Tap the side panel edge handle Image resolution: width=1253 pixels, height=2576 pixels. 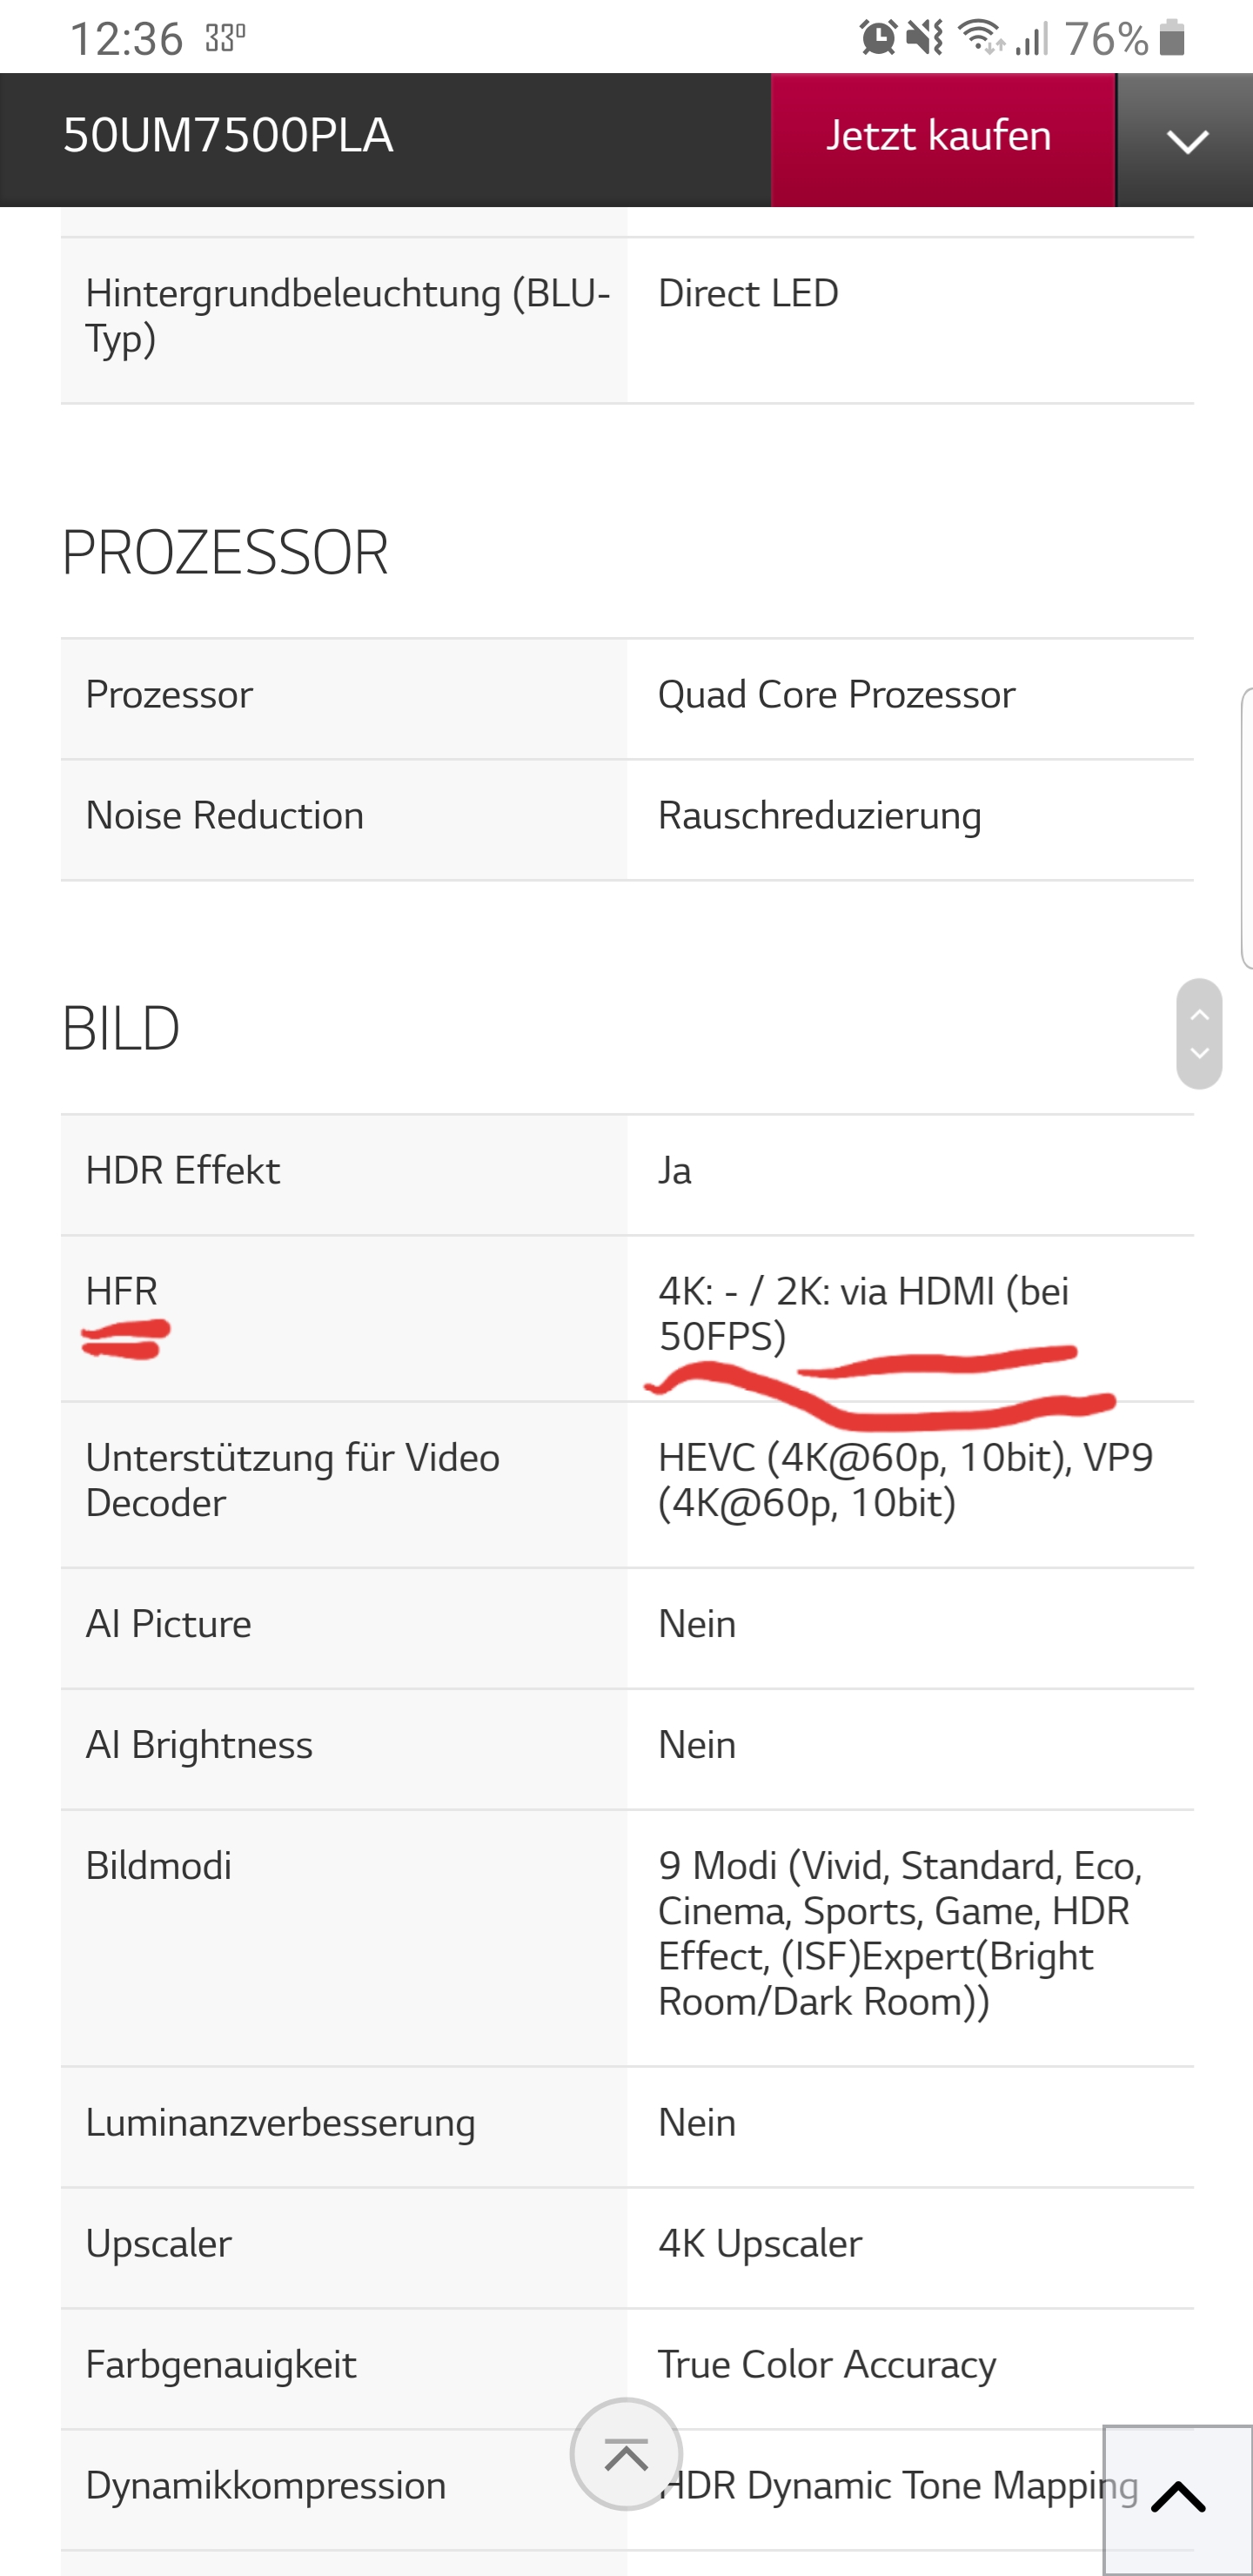[1247, 828]
